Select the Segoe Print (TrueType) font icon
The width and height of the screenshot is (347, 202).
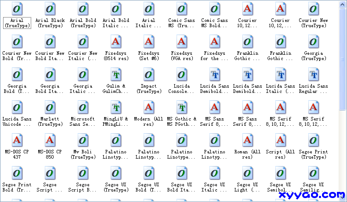tap(314, 140)
